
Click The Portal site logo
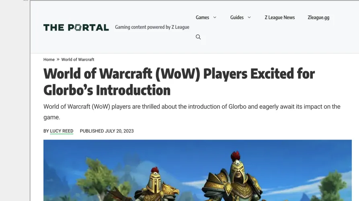(76, 27)
